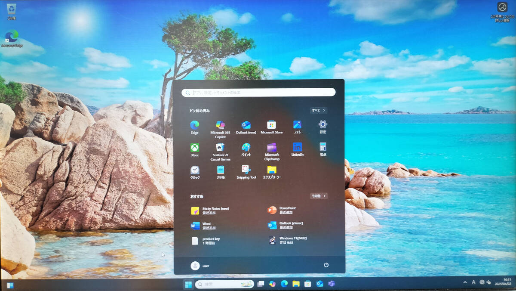
Task: Open the widgets button at taskbar corner
Action: [x=9, y=285]
